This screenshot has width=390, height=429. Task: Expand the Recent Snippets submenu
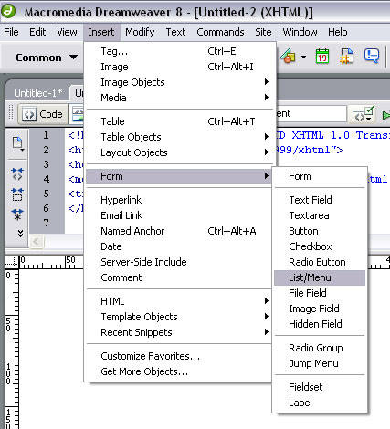click(180, 332)
